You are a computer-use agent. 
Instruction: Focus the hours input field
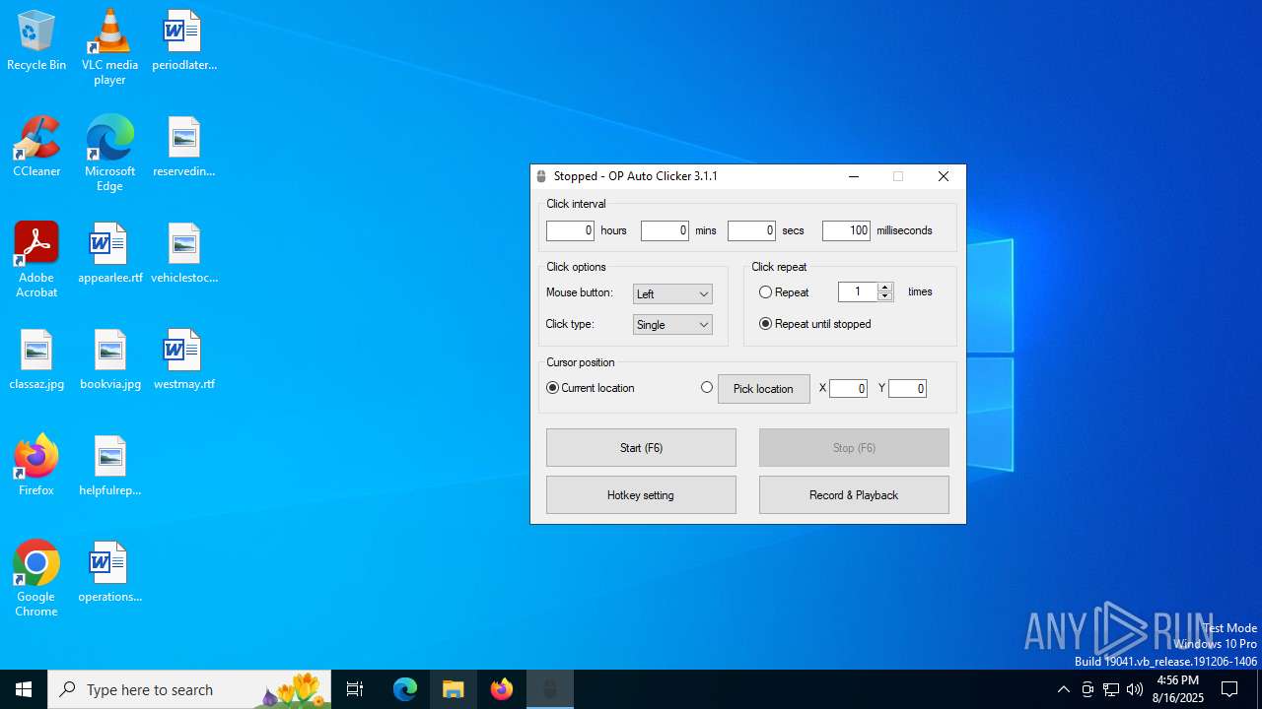tap(570, 230)
